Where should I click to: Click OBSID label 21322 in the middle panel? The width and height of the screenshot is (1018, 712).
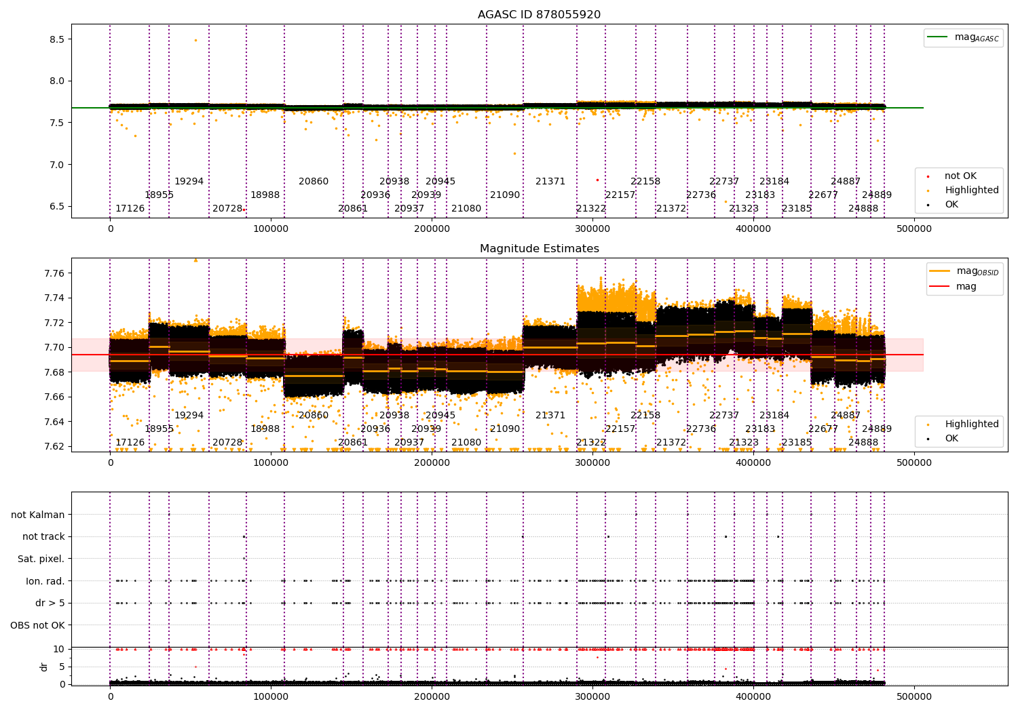click(591, 443)
